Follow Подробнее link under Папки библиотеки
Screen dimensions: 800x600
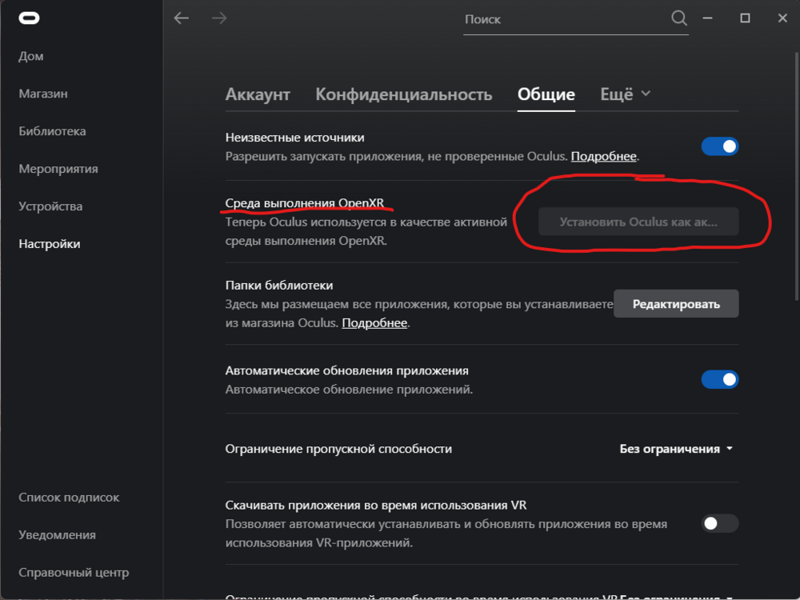(x=374, y=323)
